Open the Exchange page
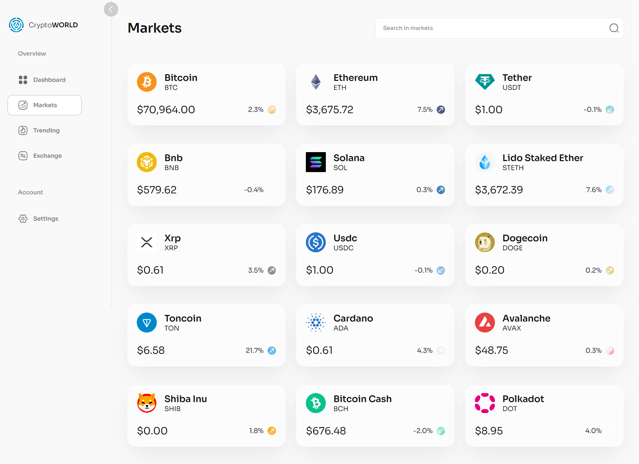 tap(45, 156)
